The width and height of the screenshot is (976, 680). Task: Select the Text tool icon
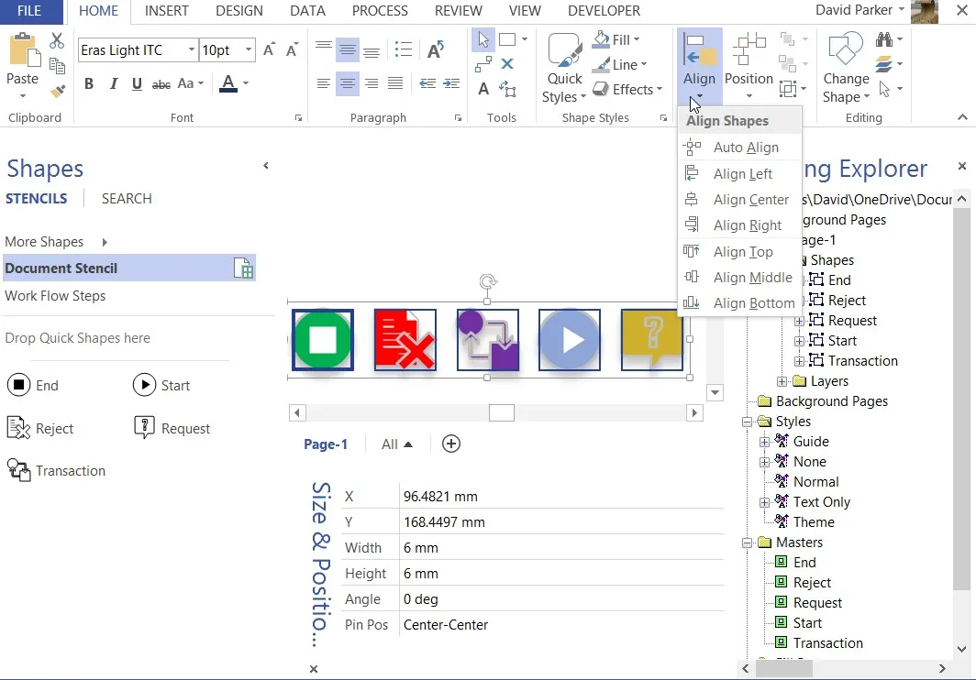coord(483,89)
